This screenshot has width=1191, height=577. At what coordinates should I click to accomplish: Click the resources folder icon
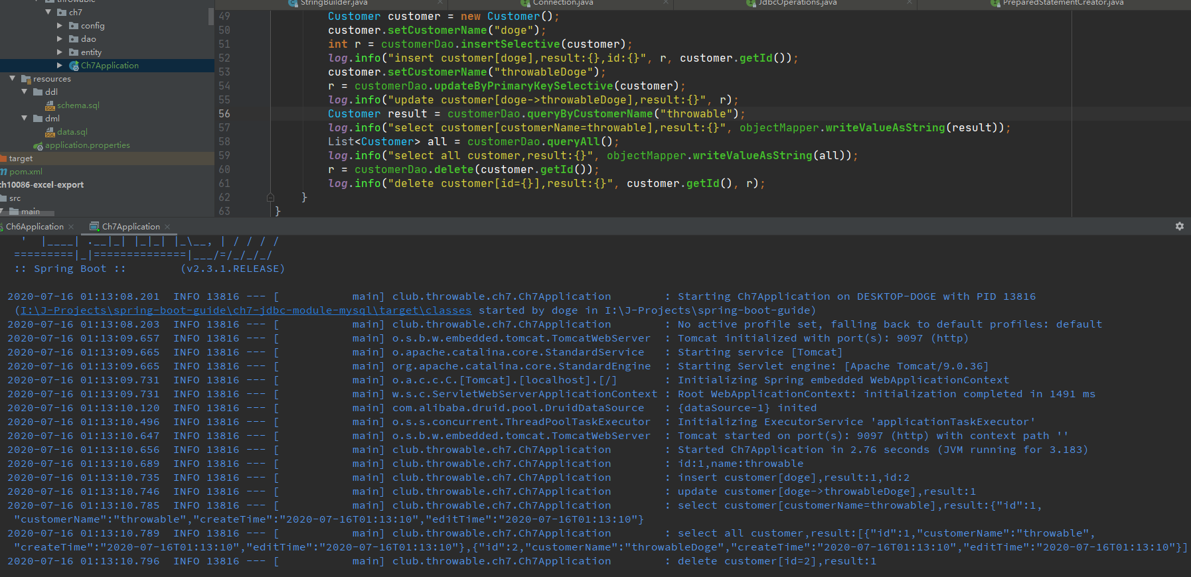click(x=27, y=79)
